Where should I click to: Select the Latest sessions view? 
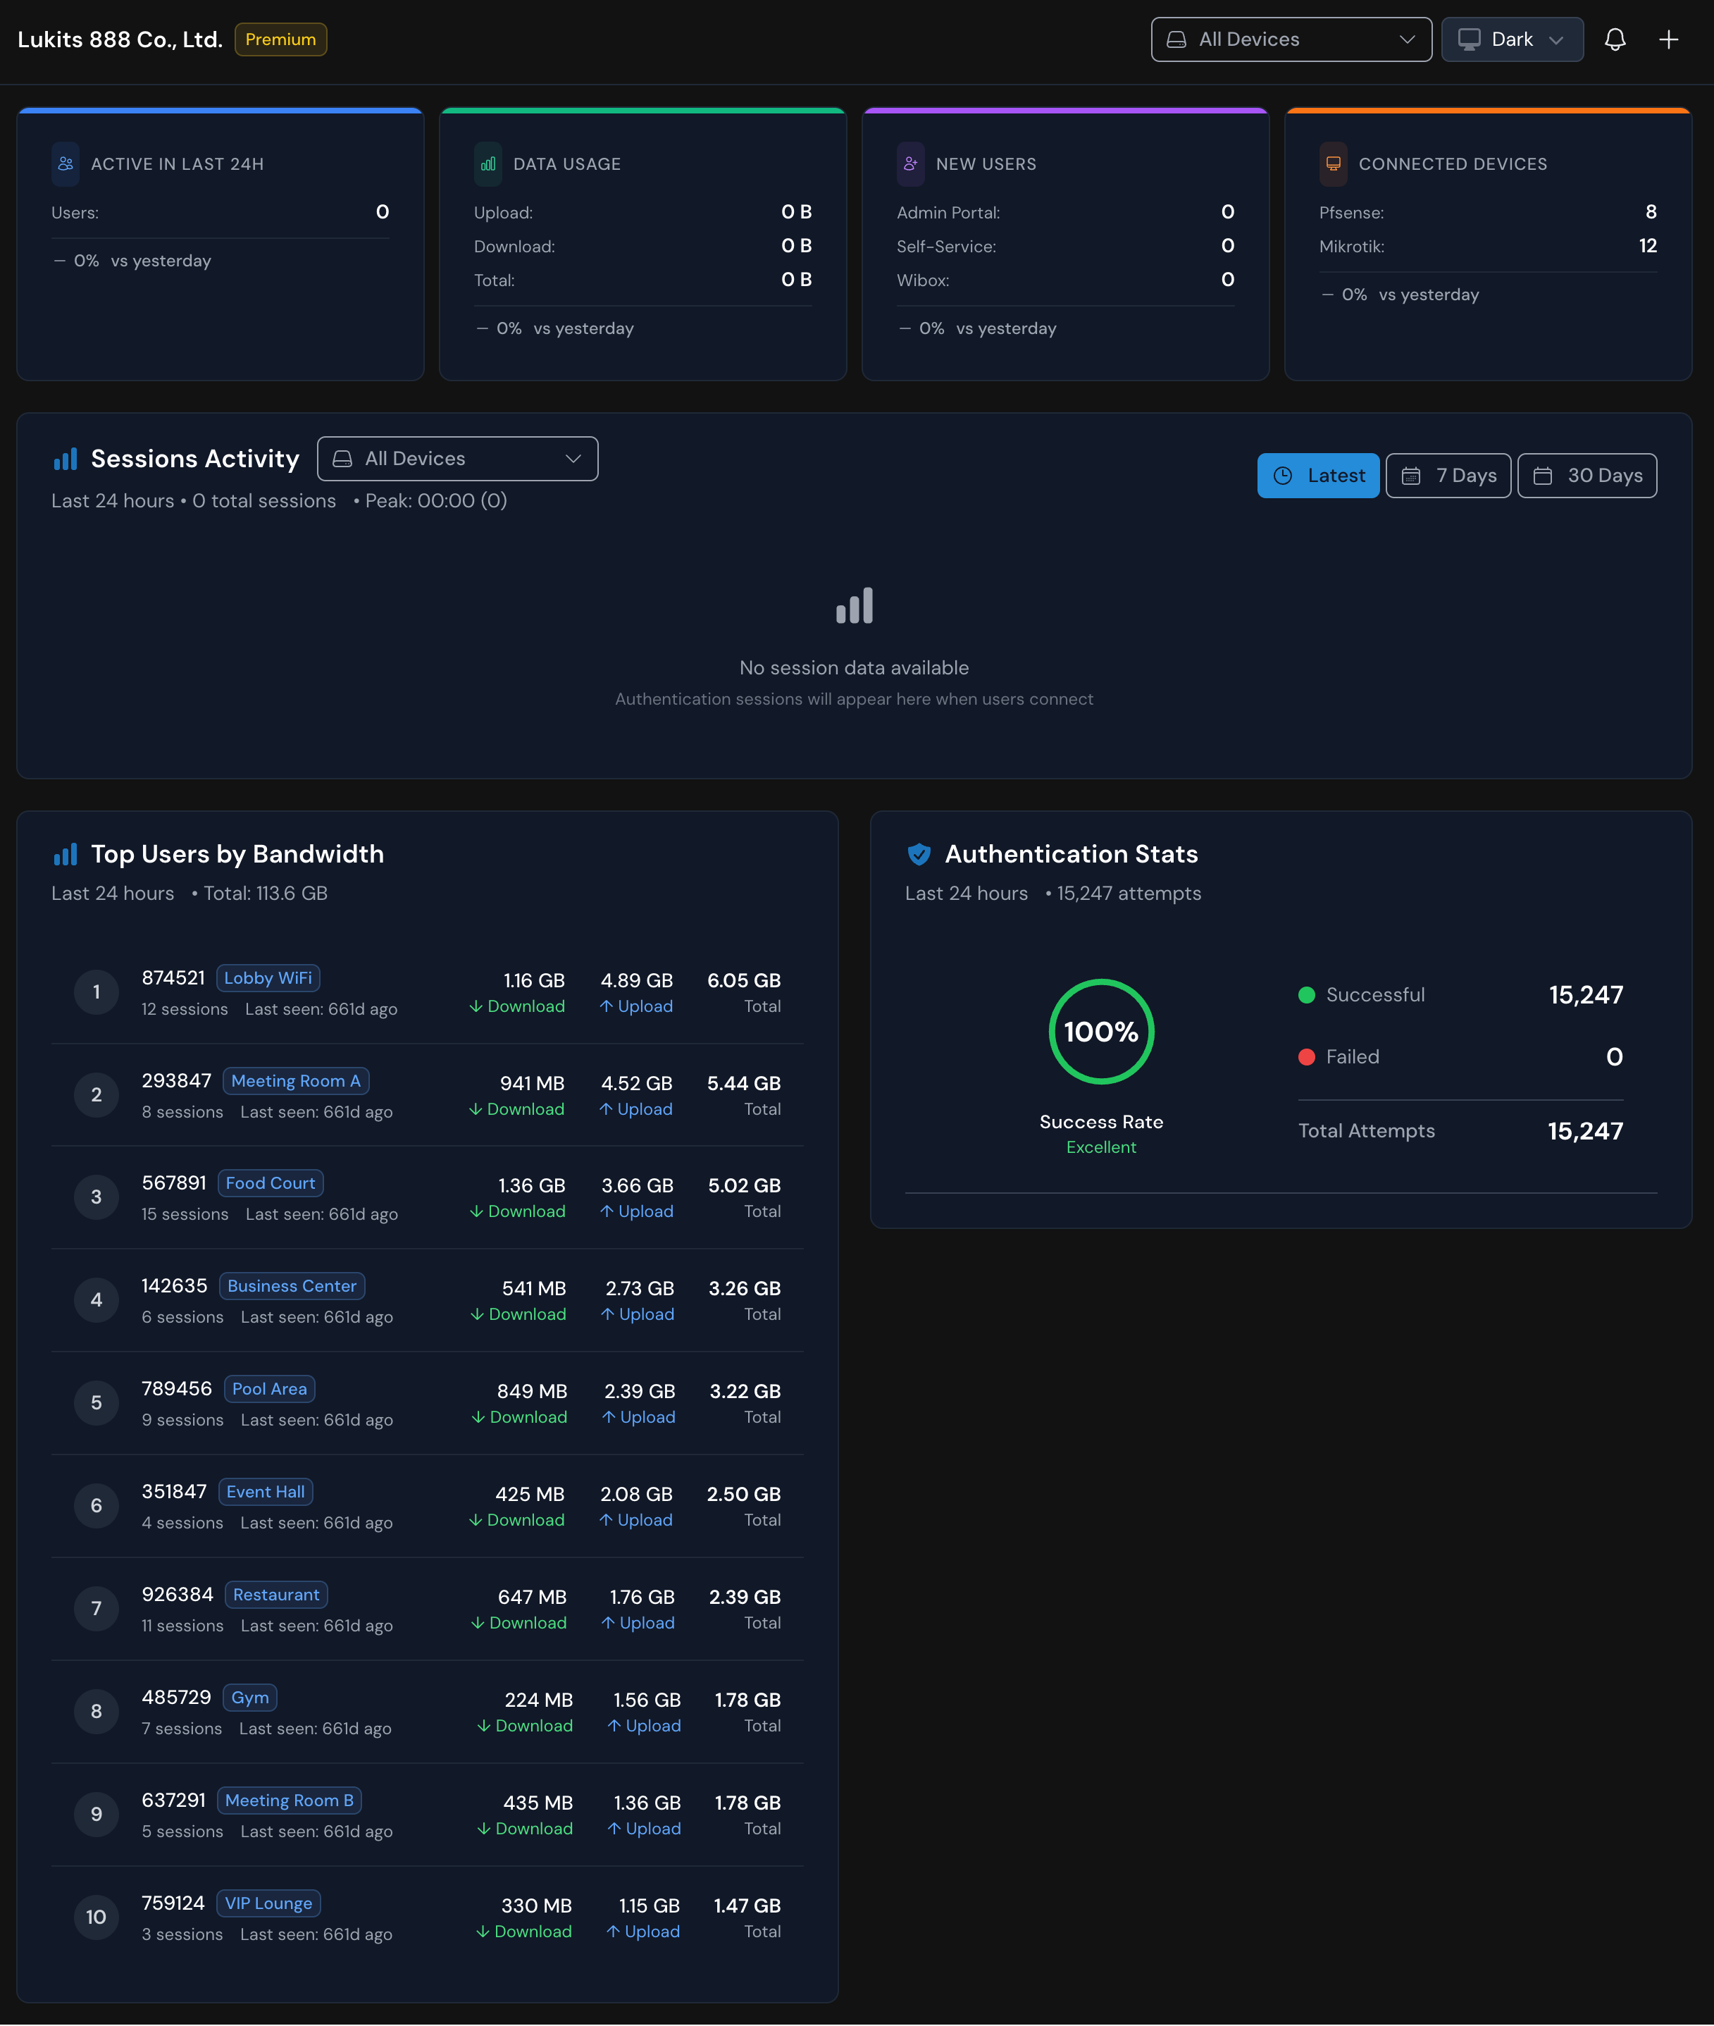(x=1319, y=475)
